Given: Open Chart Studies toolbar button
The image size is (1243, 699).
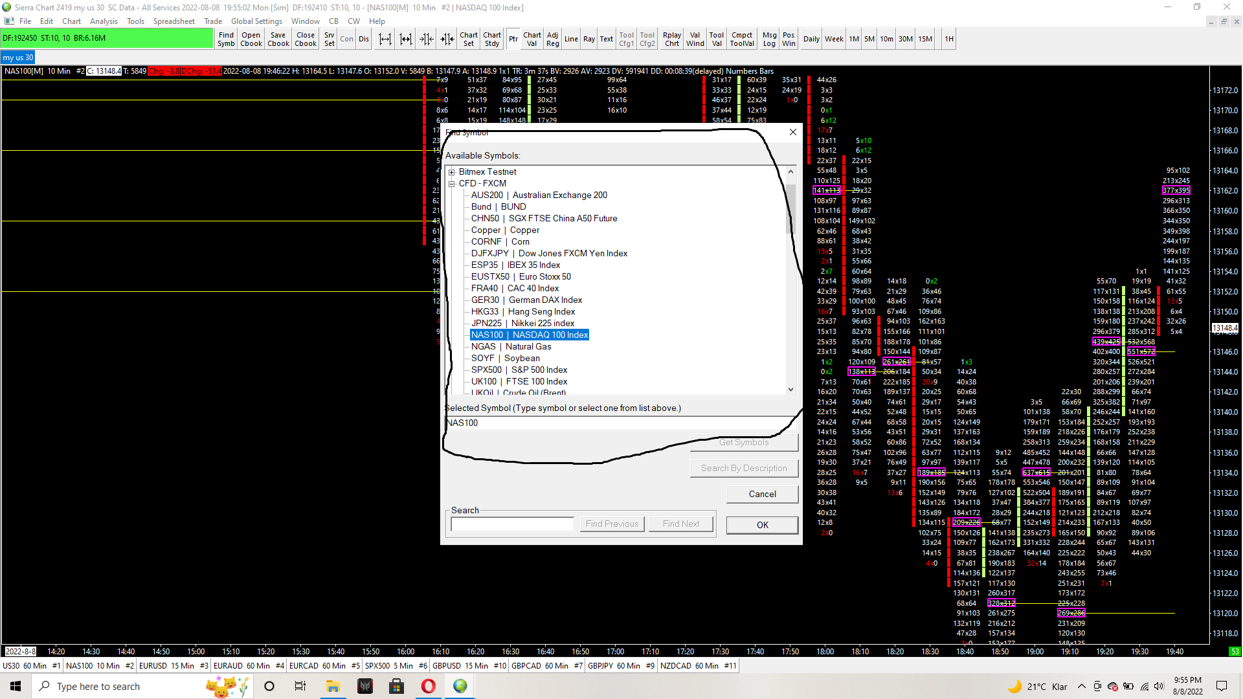Looking at the screenshot, I should pyautogui.click(x=492, y=39).
